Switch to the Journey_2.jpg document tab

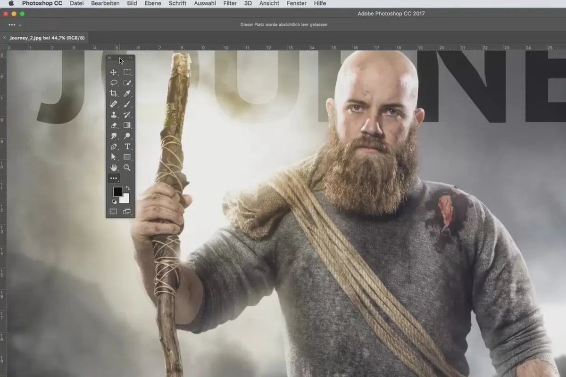click(47, 38)
